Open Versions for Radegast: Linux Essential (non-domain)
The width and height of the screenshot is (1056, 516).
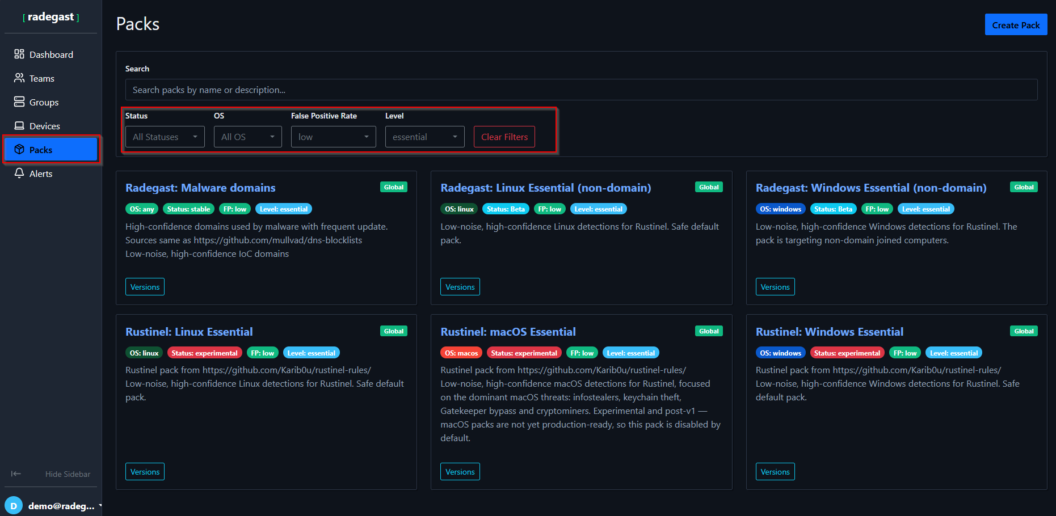click(460, 287)
